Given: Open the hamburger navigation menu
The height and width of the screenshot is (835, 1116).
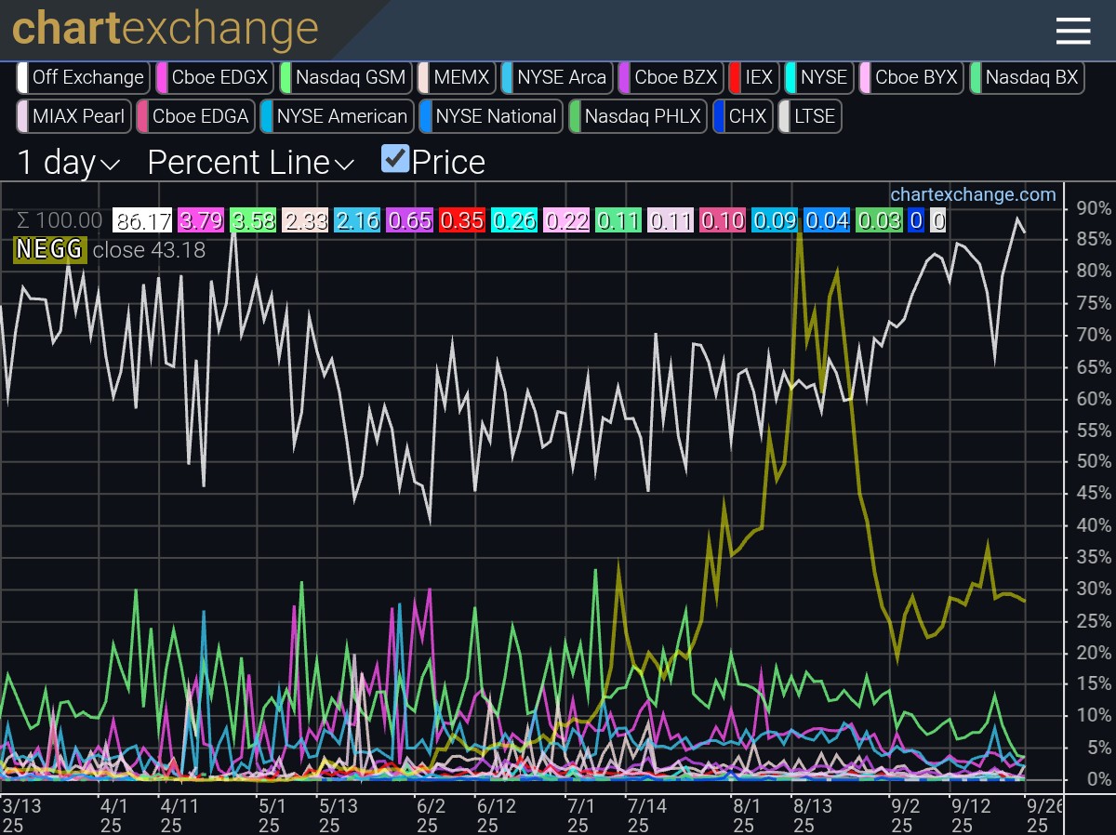Looking at the screenshot, I should [1072, 31].
